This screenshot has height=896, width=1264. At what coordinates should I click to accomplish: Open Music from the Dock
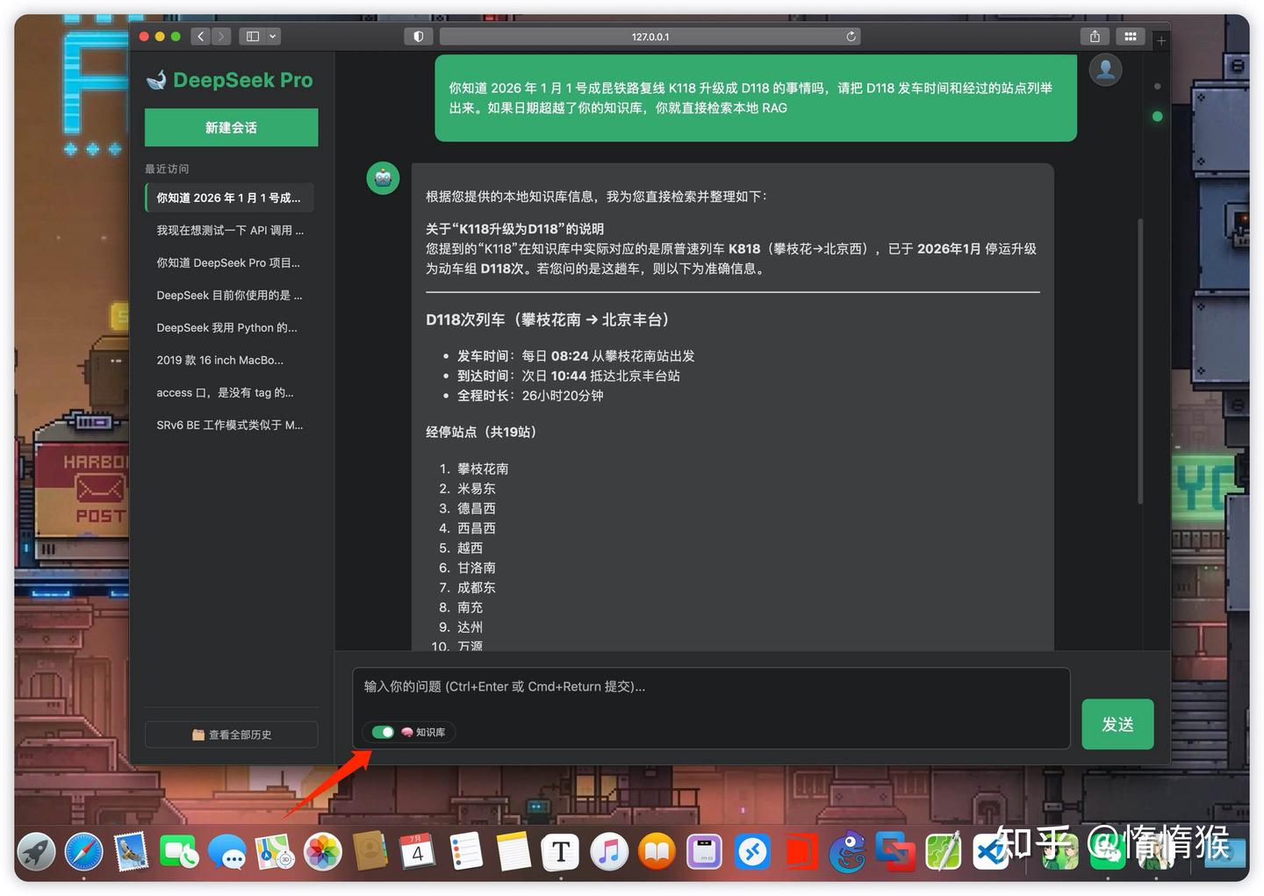click(x=609, y=851)
